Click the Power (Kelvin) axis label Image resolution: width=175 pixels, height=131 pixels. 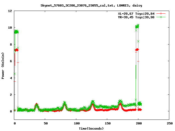pyautogui.click(x=3, y=66)
